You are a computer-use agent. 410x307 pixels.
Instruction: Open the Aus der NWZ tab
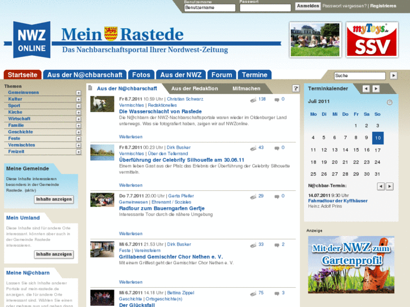(181, 75)
